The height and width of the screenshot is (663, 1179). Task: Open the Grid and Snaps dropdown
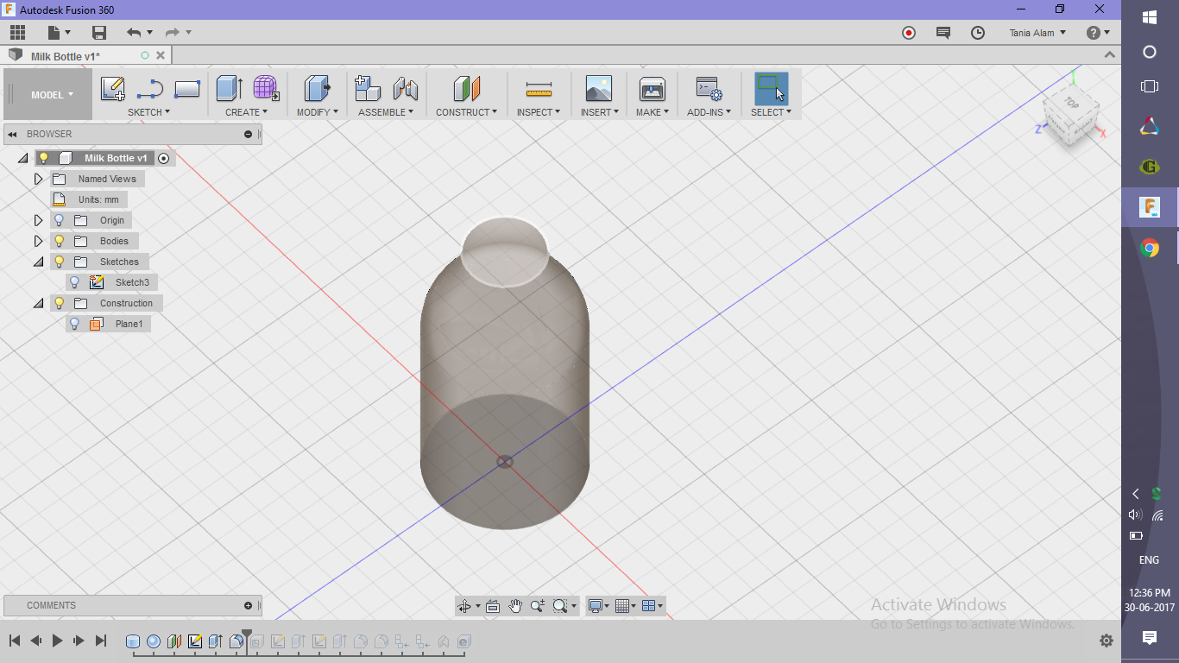(x=626, y=606)
